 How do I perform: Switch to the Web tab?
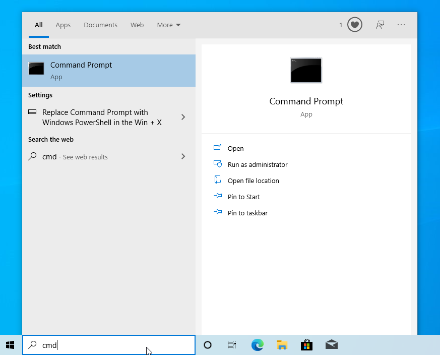click(137, 25)
